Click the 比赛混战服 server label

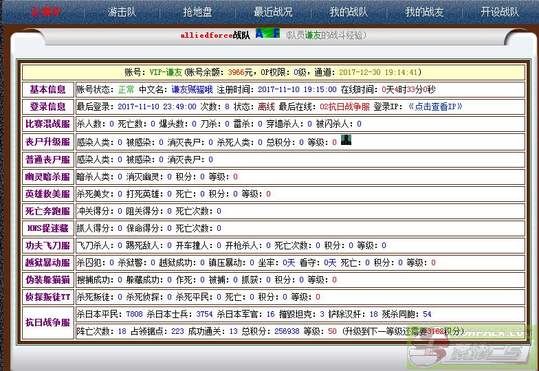click(47, 124)
